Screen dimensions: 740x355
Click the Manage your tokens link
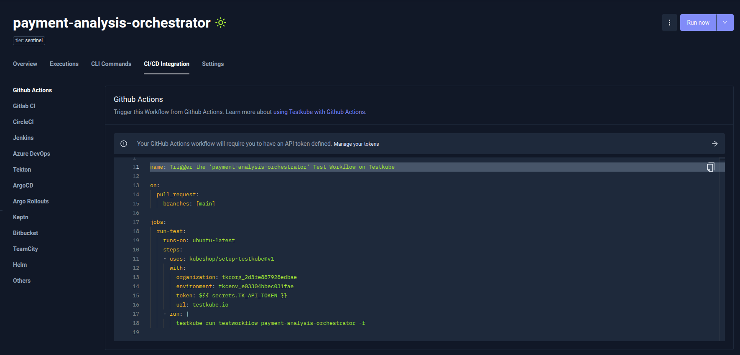click(356, 144)
